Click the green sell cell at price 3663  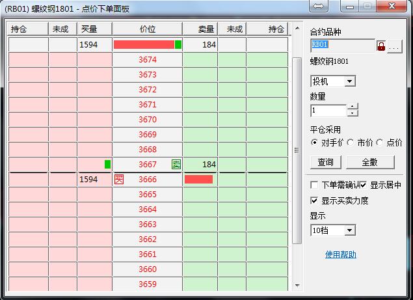coord(200,225)
